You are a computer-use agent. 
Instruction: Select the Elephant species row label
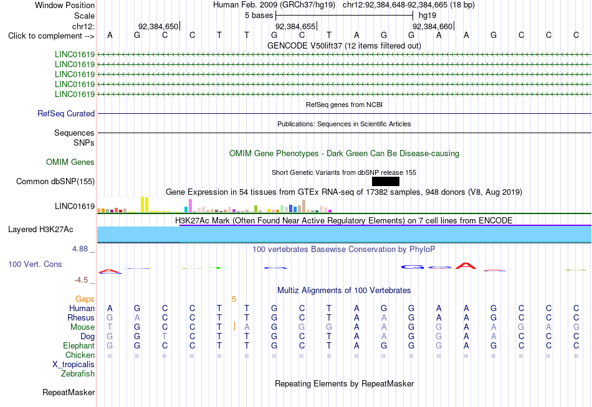(x=79, y=346)
